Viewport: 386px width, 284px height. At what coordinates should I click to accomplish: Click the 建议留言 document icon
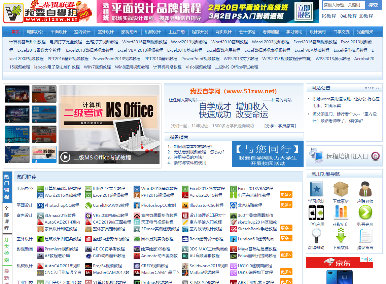point(365,236)
